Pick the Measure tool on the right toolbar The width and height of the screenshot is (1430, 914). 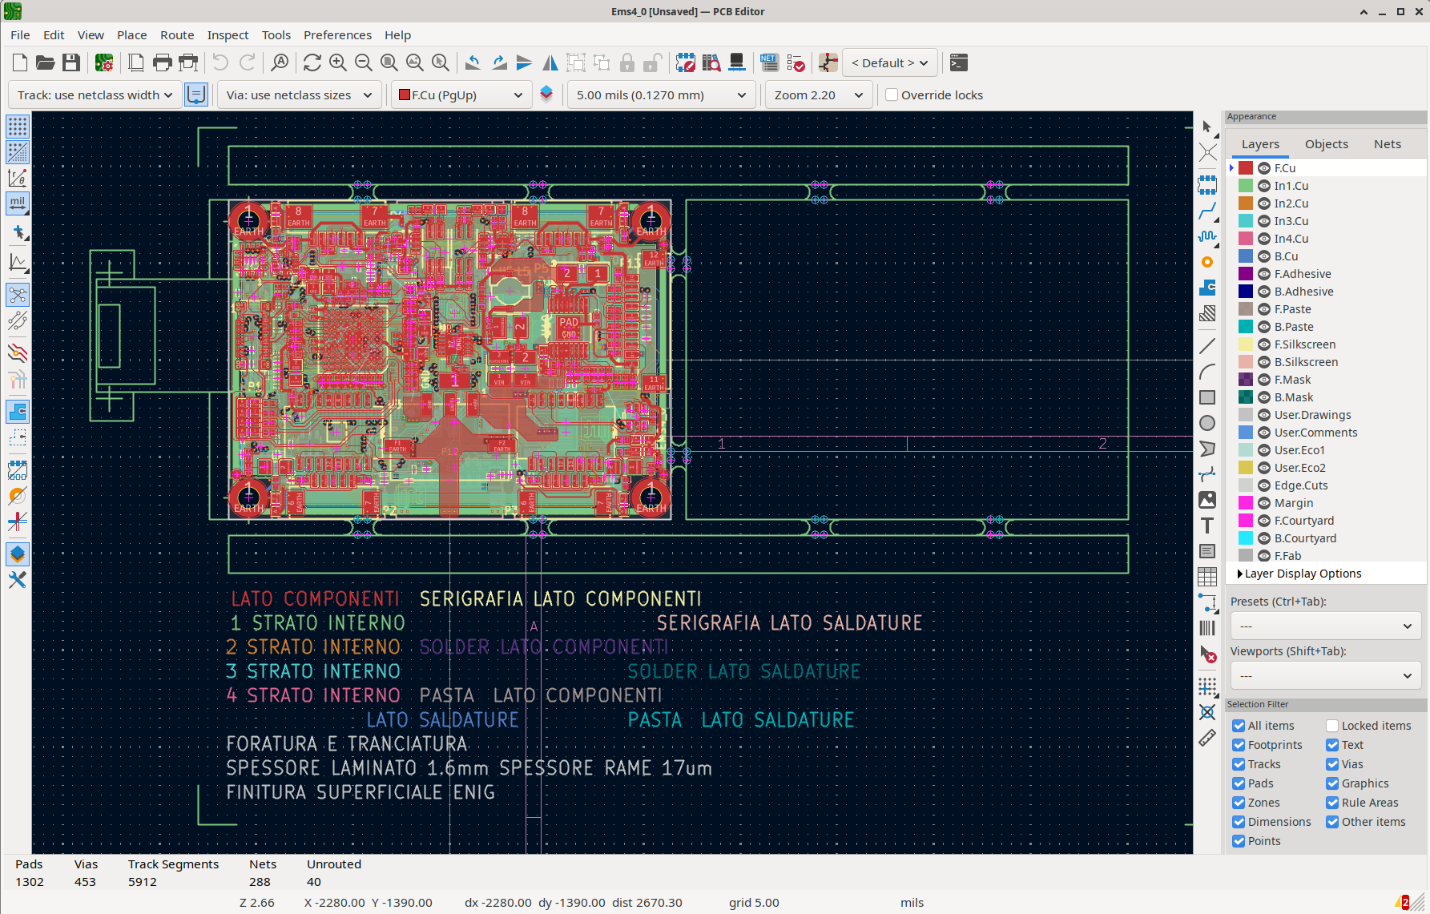tap(1207, 739)
